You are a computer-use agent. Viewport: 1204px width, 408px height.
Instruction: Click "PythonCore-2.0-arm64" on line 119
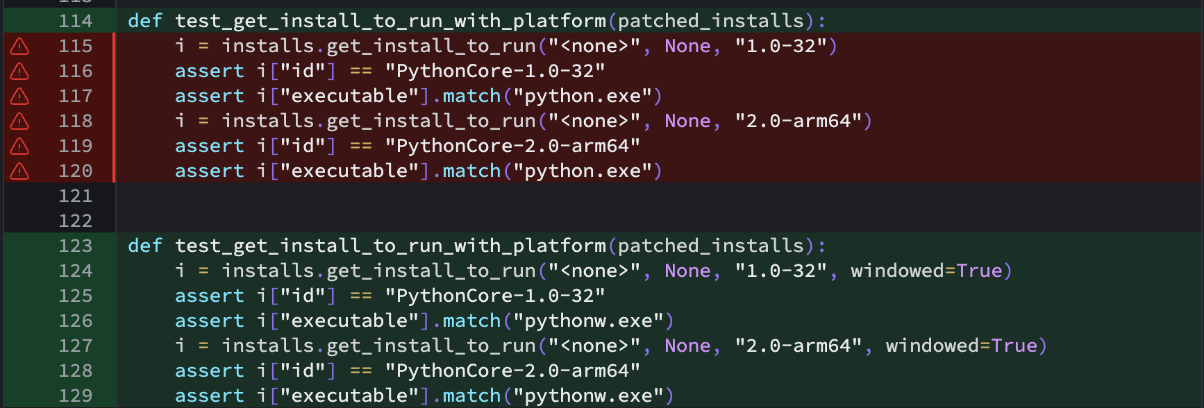tap(512, 146)
